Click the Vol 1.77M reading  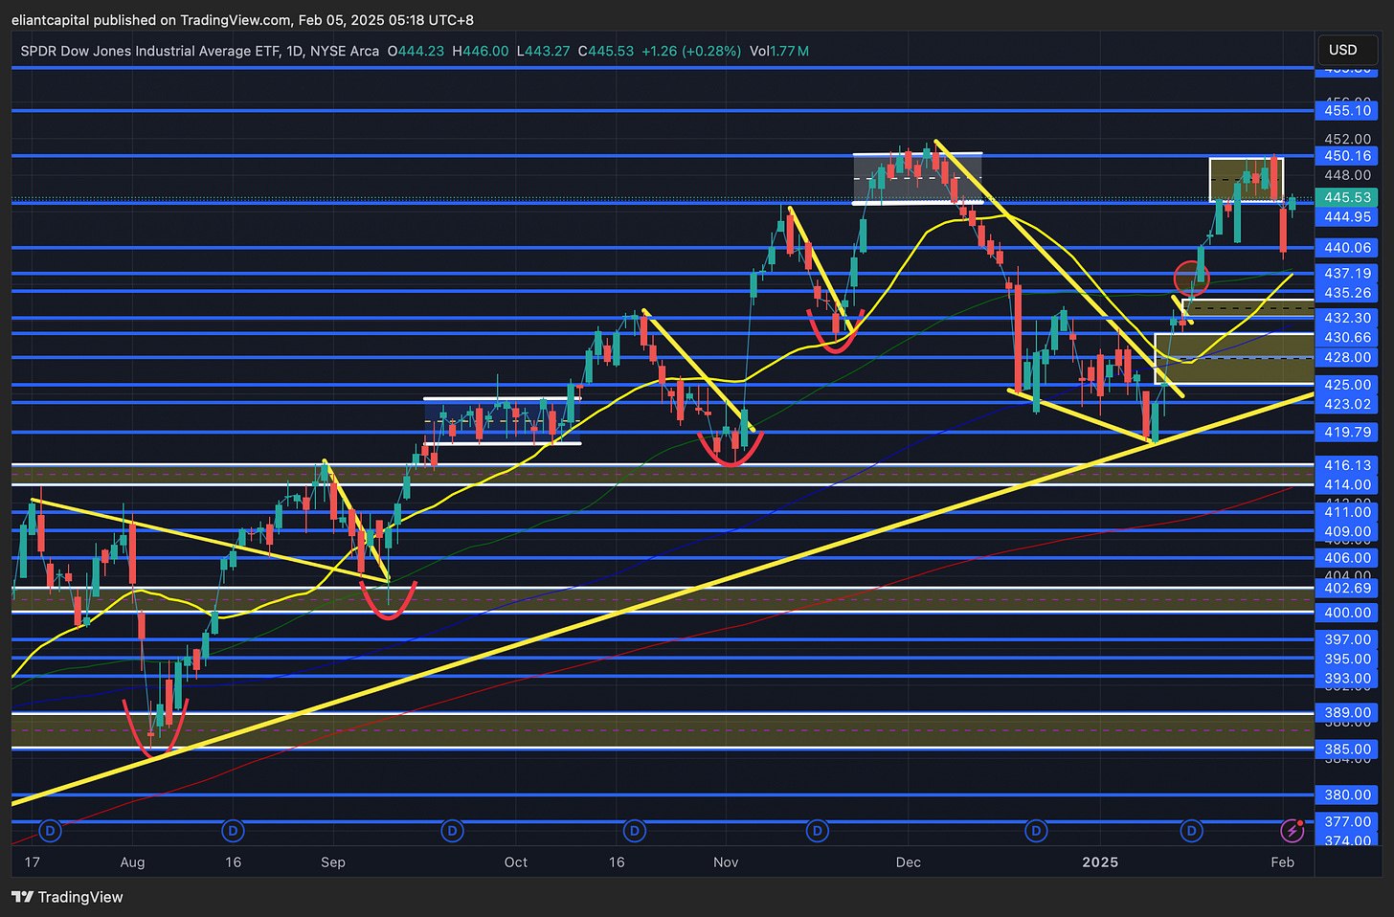click(779, 51)
